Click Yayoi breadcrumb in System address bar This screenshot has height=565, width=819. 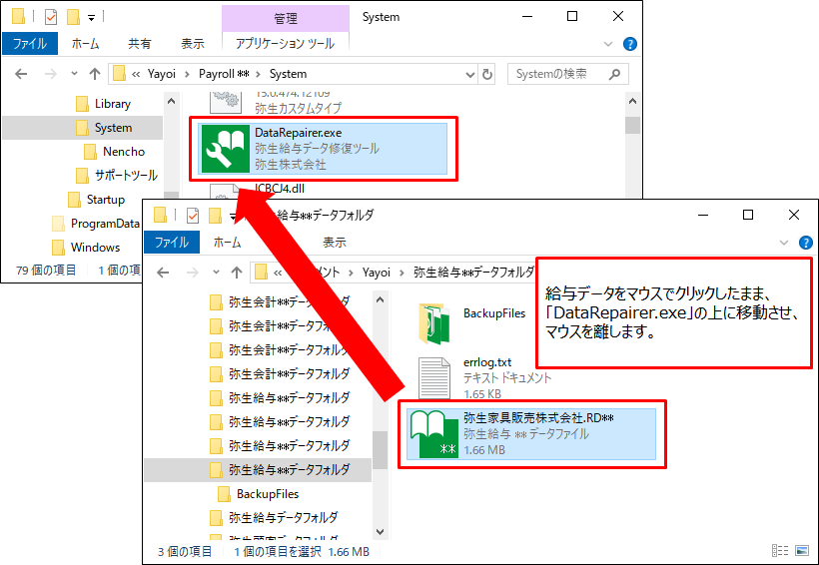pos(162,74)
